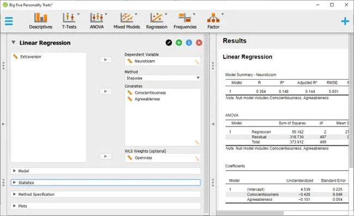Expand the Plots section
This screenshot has height=216, width=354.
pyautogui.click(x=106, y=206)
